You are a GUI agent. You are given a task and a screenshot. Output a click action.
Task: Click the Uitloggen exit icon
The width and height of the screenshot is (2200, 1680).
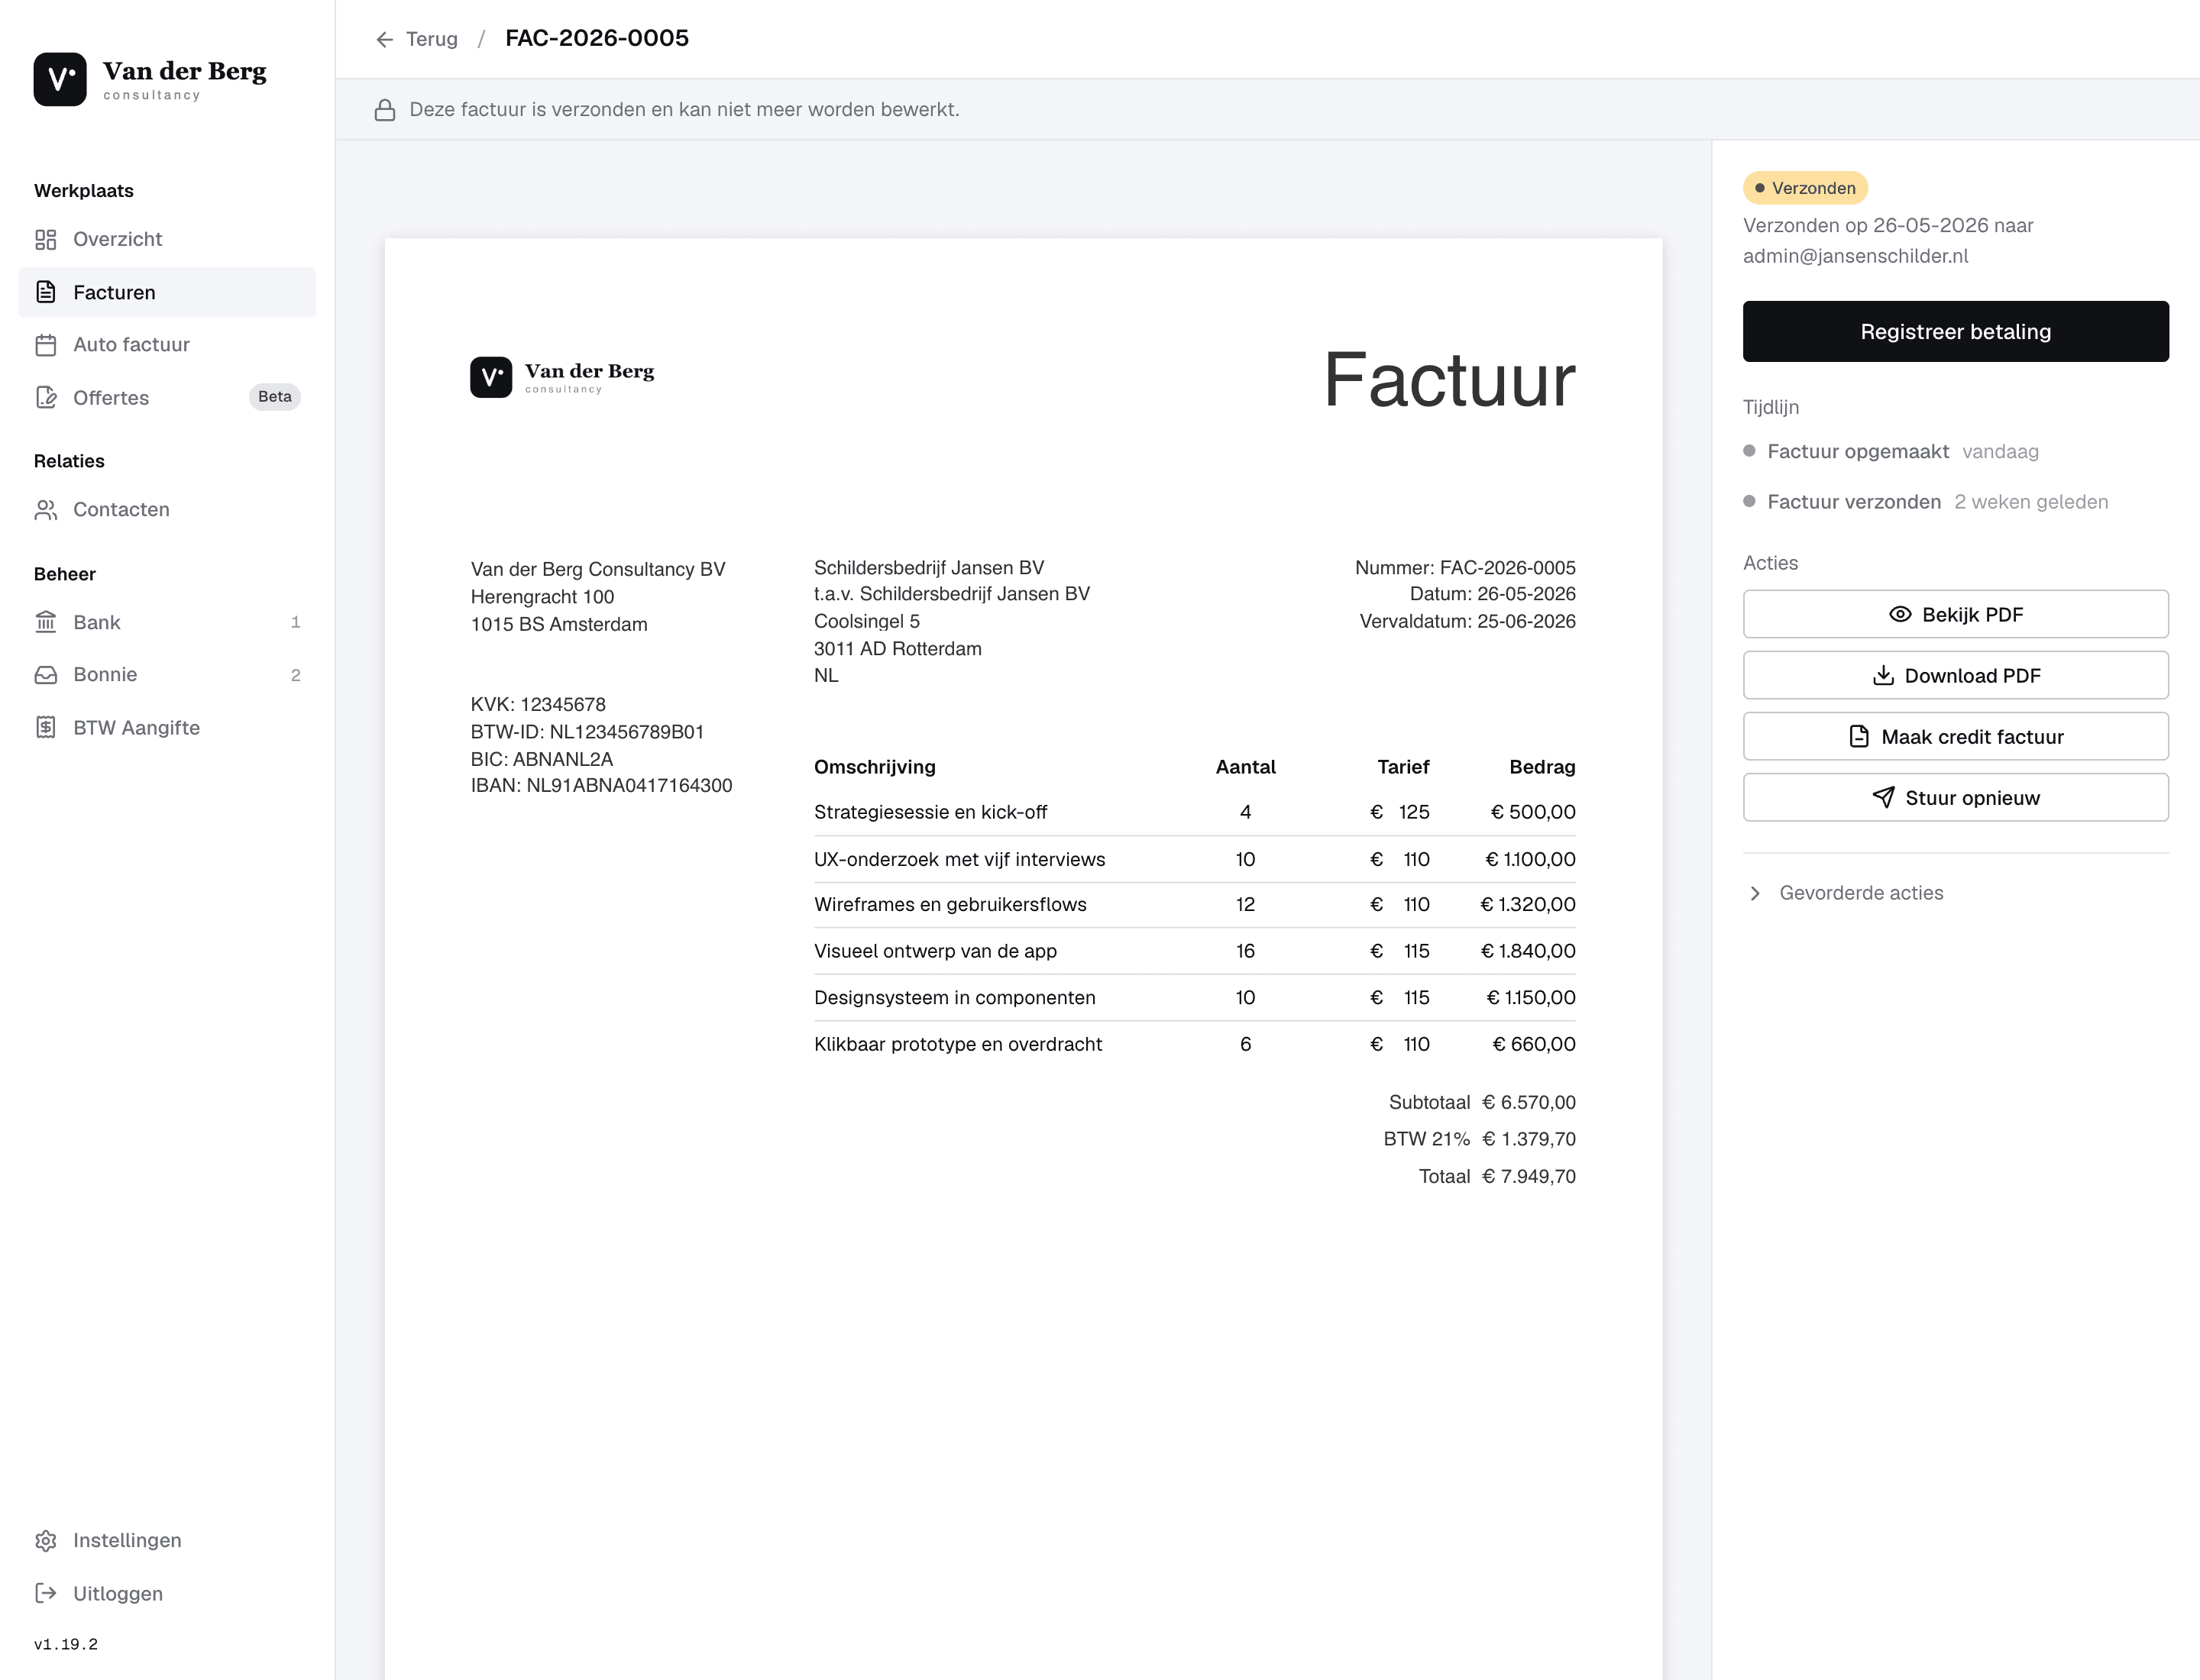pyautogui.click(x=46, y=1593)
